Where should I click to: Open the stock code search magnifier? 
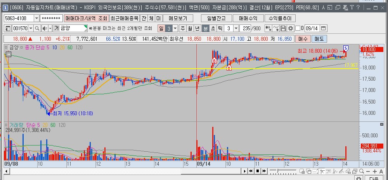[x=37, y=28]
